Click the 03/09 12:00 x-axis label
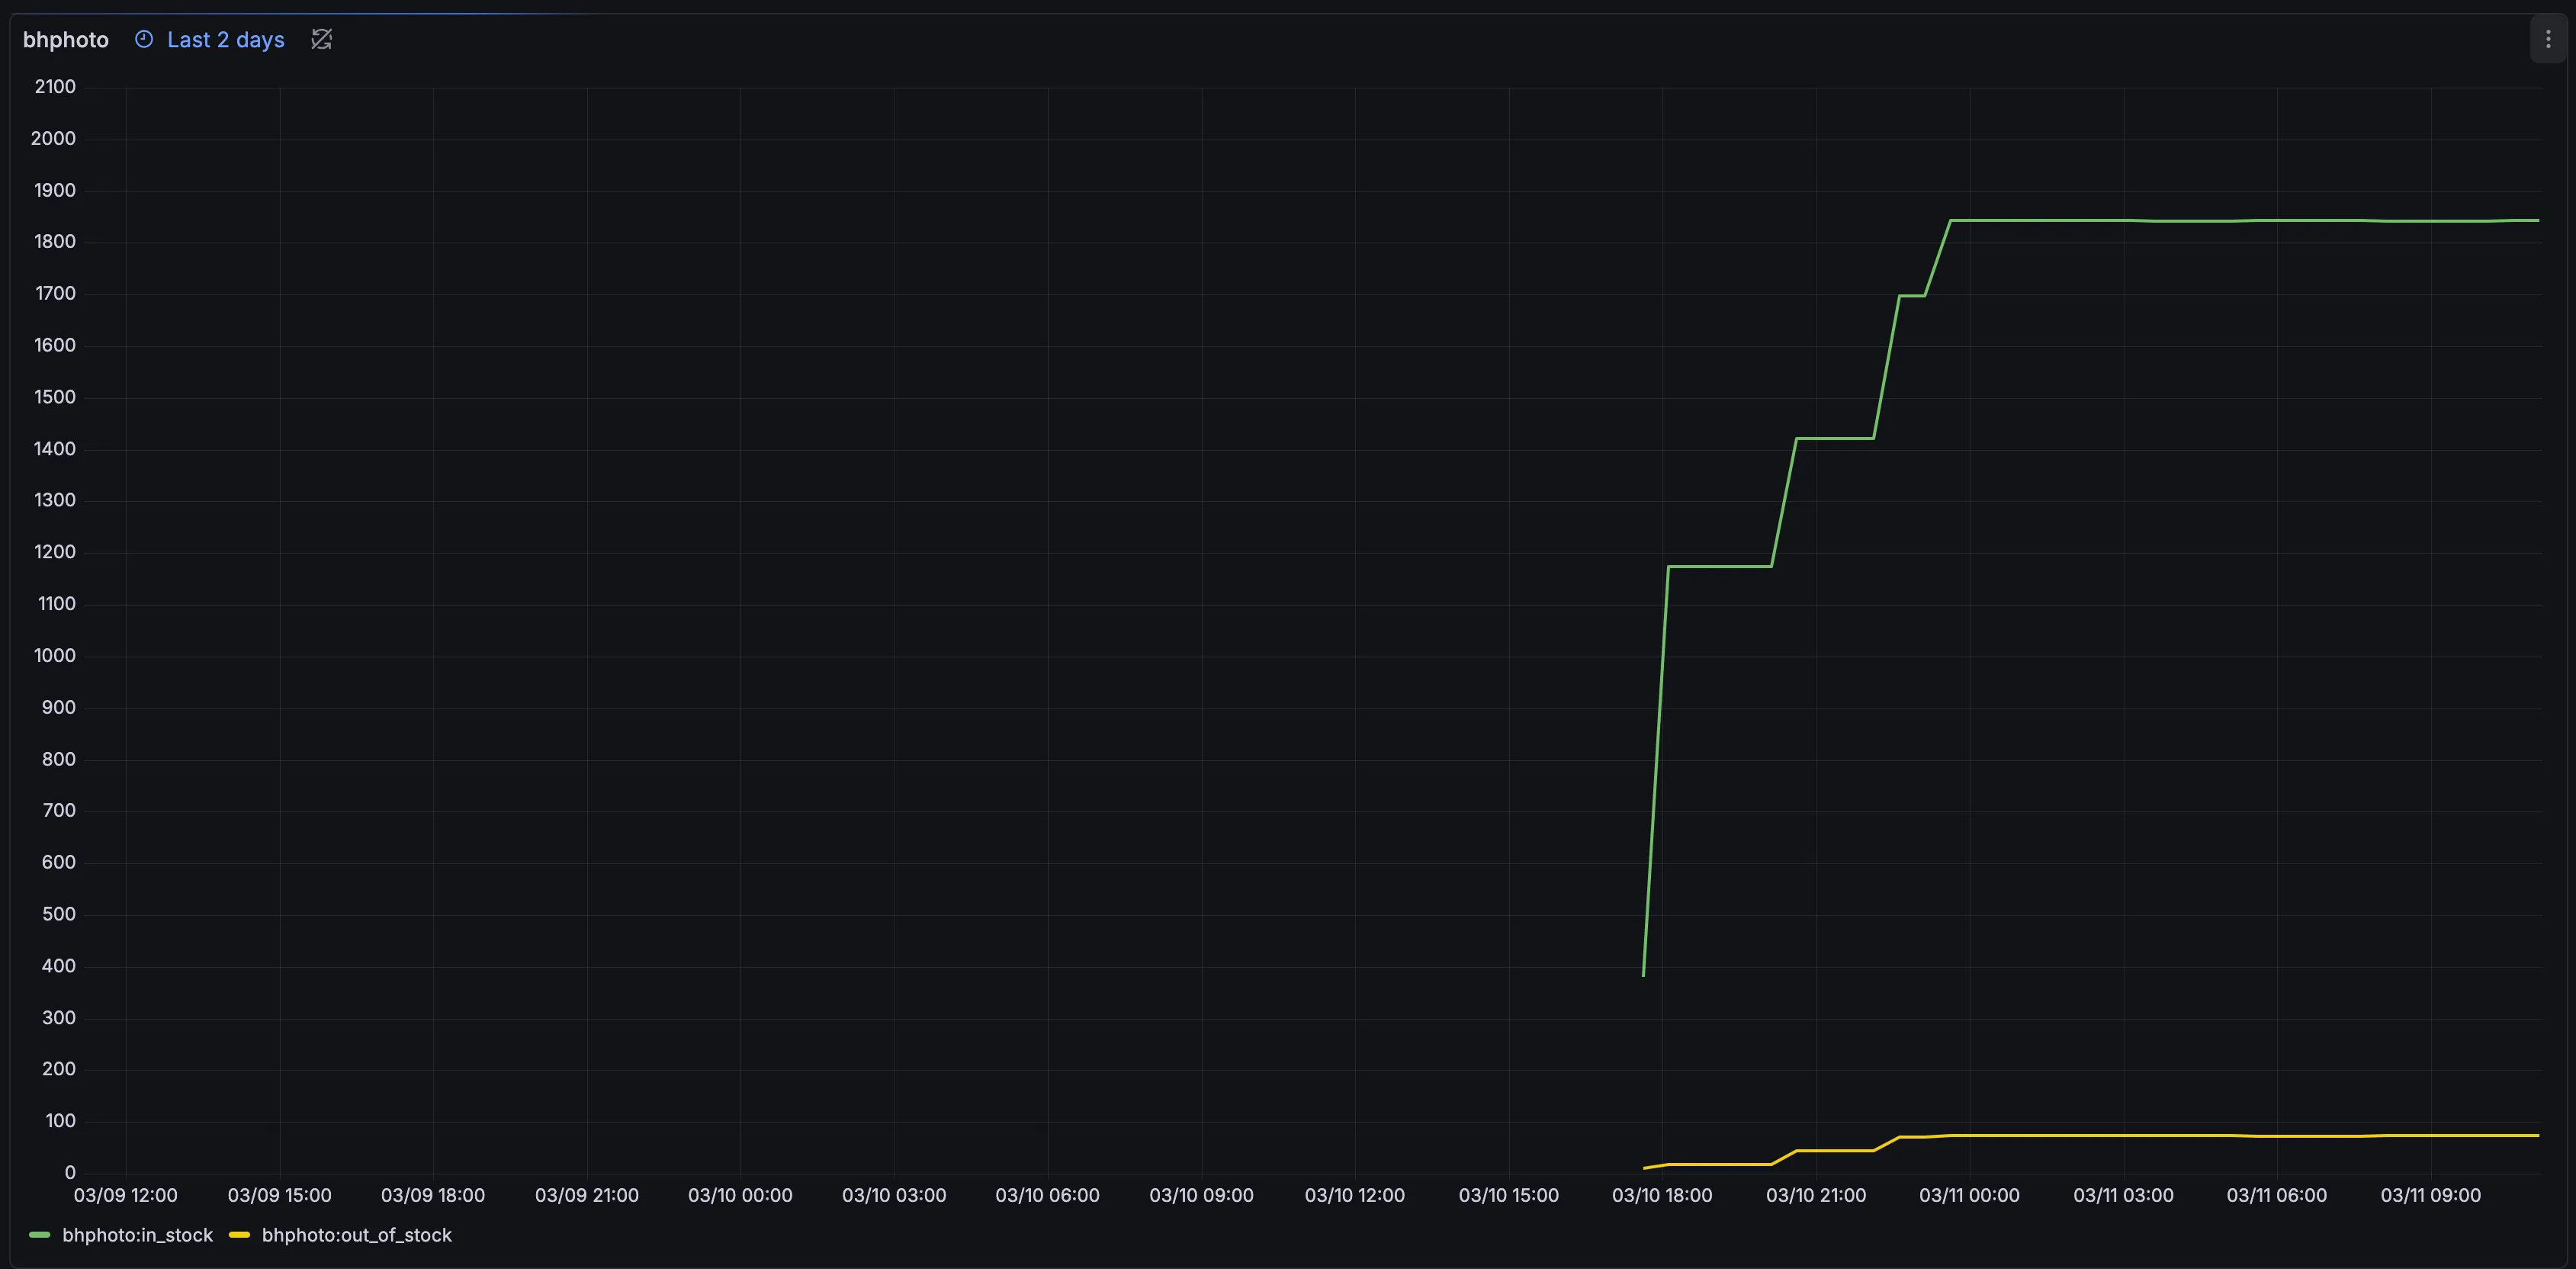Screen dimensions: 2576x1269 point(126,1195)
